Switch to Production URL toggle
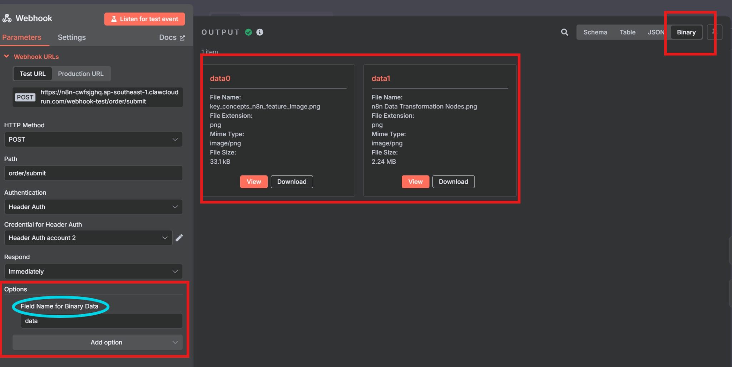732x367 pixels. pyautogui.click(x=81, y=74)
